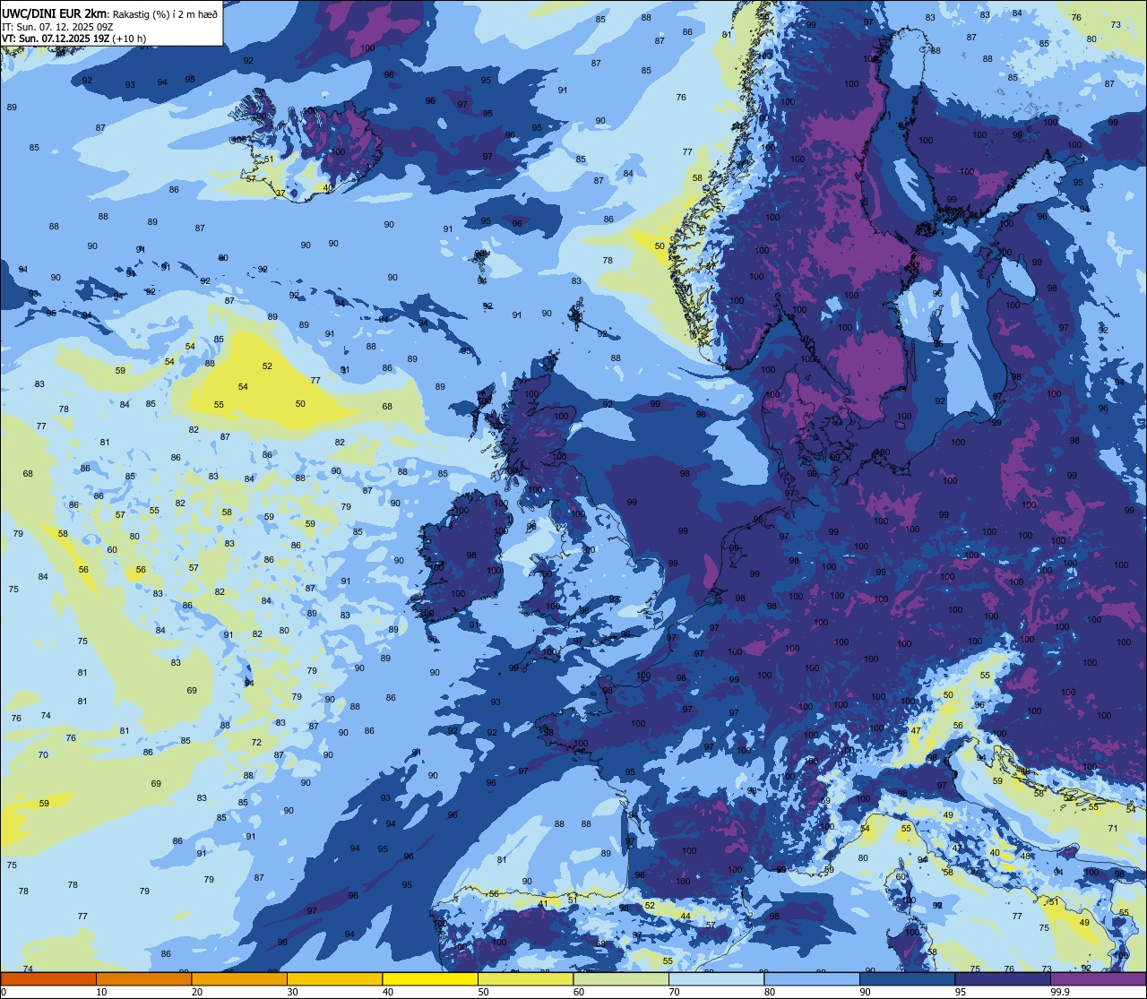Click the purple legend swatch above 99.9
The image size is (1147, 999).
[1098, 978]
